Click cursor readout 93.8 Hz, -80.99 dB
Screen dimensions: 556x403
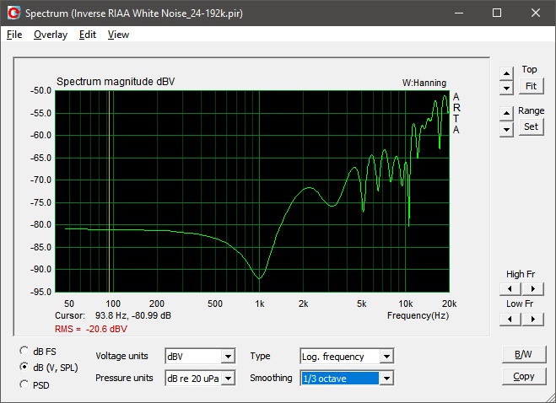[x=133, y=315]
